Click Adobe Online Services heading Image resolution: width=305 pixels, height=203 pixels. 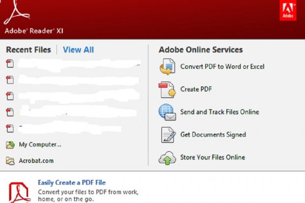click(x=201, y=50)
